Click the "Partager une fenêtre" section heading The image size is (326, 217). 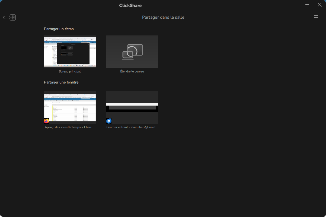(x=61, y=82)
